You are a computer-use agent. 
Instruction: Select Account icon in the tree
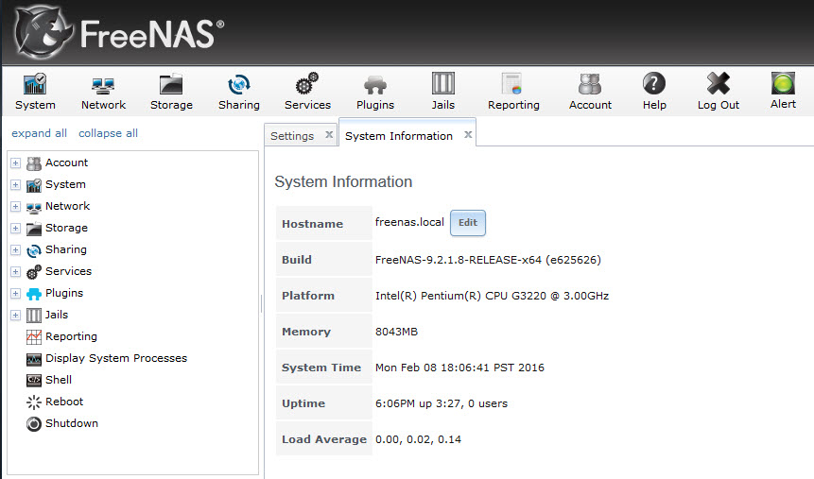[x=34, y=163]
